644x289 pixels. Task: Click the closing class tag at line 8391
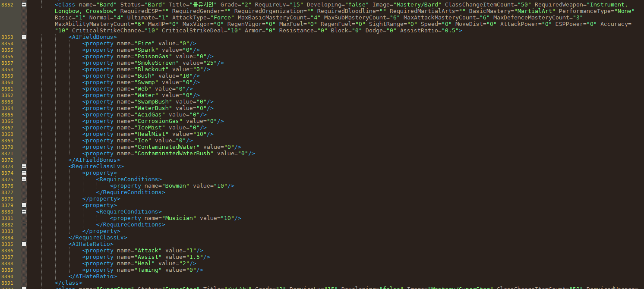(69, 283)
